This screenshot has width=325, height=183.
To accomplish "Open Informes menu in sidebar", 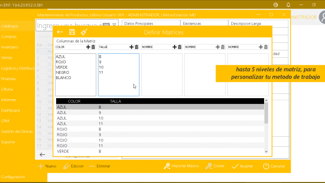I will click(x=9, y=100).
